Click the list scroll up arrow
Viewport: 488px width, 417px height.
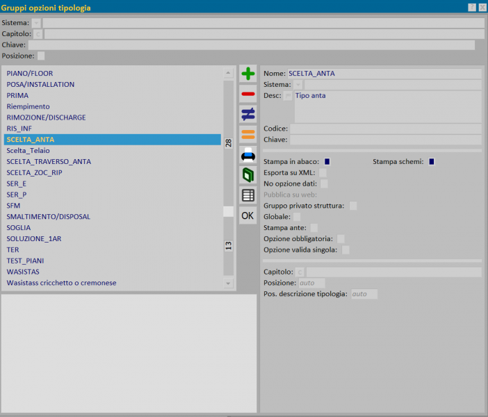228,73
